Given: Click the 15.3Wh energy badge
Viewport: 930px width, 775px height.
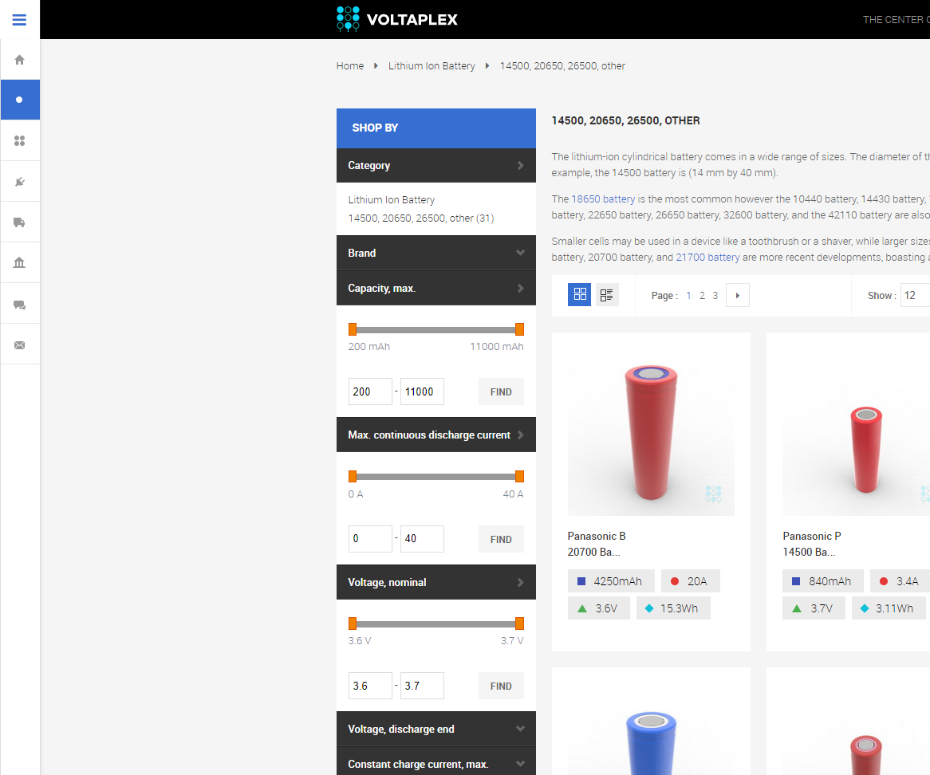Looking at the screenshot, I should [673, 608].
